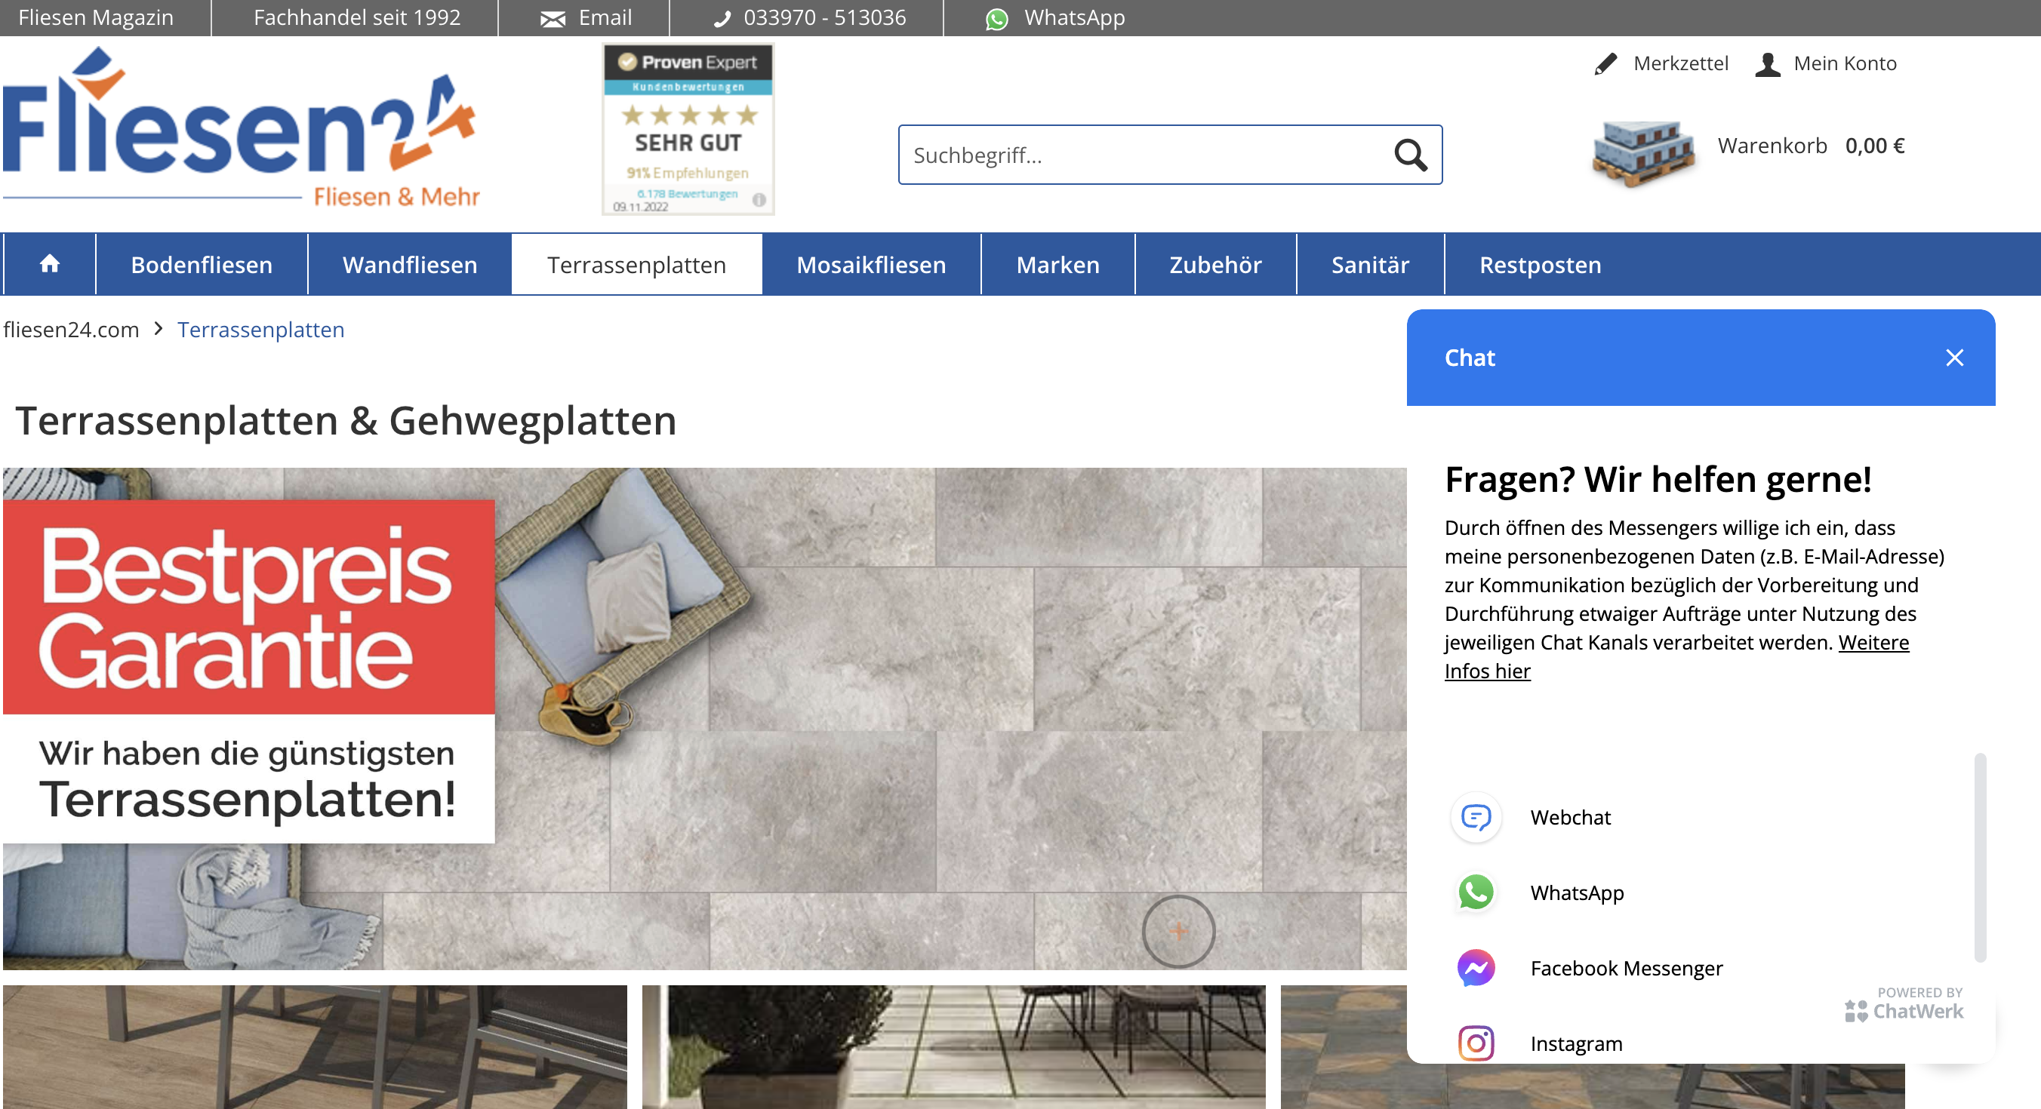Click the Suchbegriff search input field
The width and height of the screenshot is (2041, 1109).
[1141, 155]
